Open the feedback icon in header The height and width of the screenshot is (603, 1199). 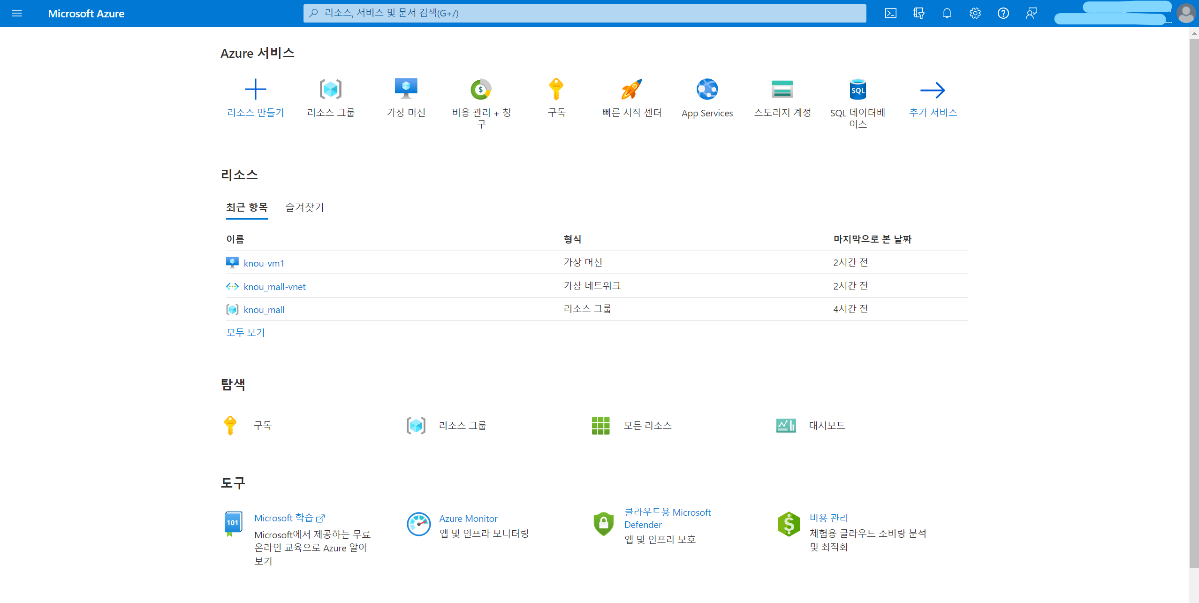pos(1031,13)
